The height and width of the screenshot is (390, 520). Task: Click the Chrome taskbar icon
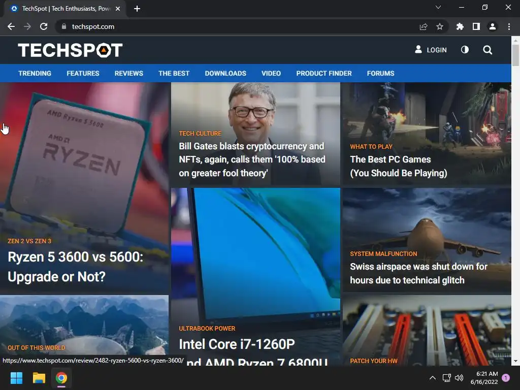(x=61, y=378)
